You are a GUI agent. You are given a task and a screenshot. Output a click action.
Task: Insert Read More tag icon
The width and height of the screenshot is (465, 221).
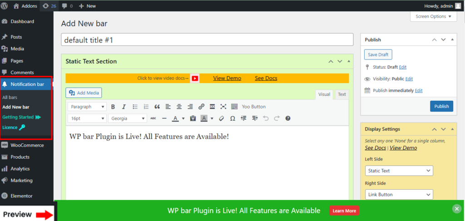213,107
